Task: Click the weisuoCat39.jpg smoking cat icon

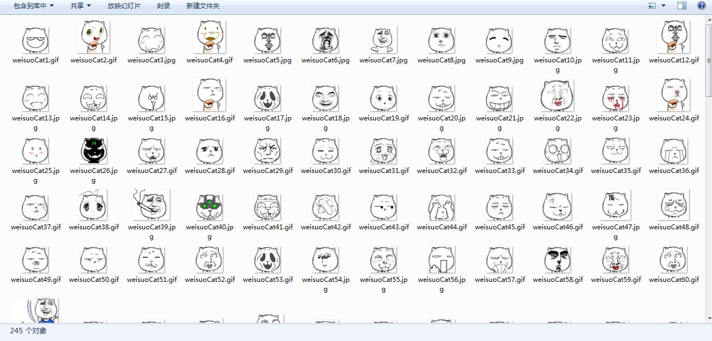Action: pos(151,204)
